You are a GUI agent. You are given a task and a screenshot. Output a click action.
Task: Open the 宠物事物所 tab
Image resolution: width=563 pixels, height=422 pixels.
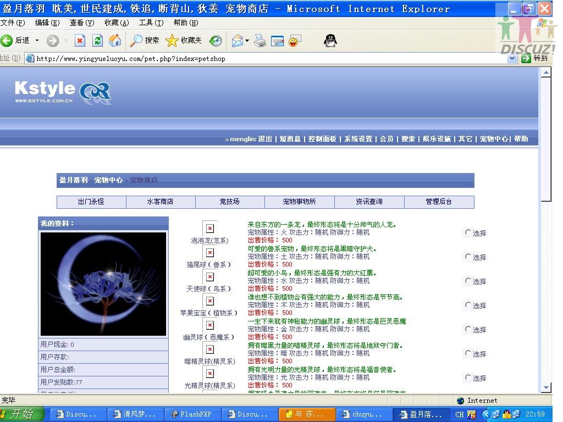click(300, 202)
